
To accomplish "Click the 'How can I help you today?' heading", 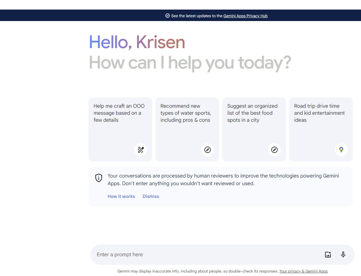I will [190, 62].
